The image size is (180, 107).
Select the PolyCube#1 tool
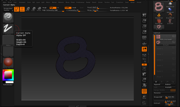[x=159, y=22]
